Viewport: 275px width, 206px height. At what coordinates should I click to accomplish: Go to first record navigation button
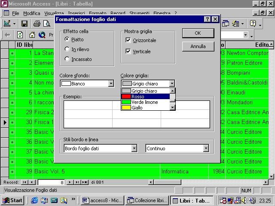24,182
